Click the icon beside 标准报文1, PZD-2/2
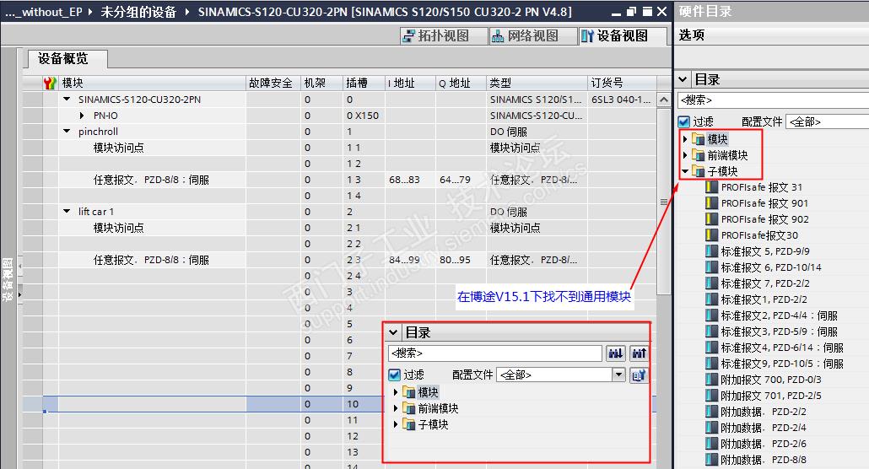The image size is (869, 469). (x=711, y=300)
